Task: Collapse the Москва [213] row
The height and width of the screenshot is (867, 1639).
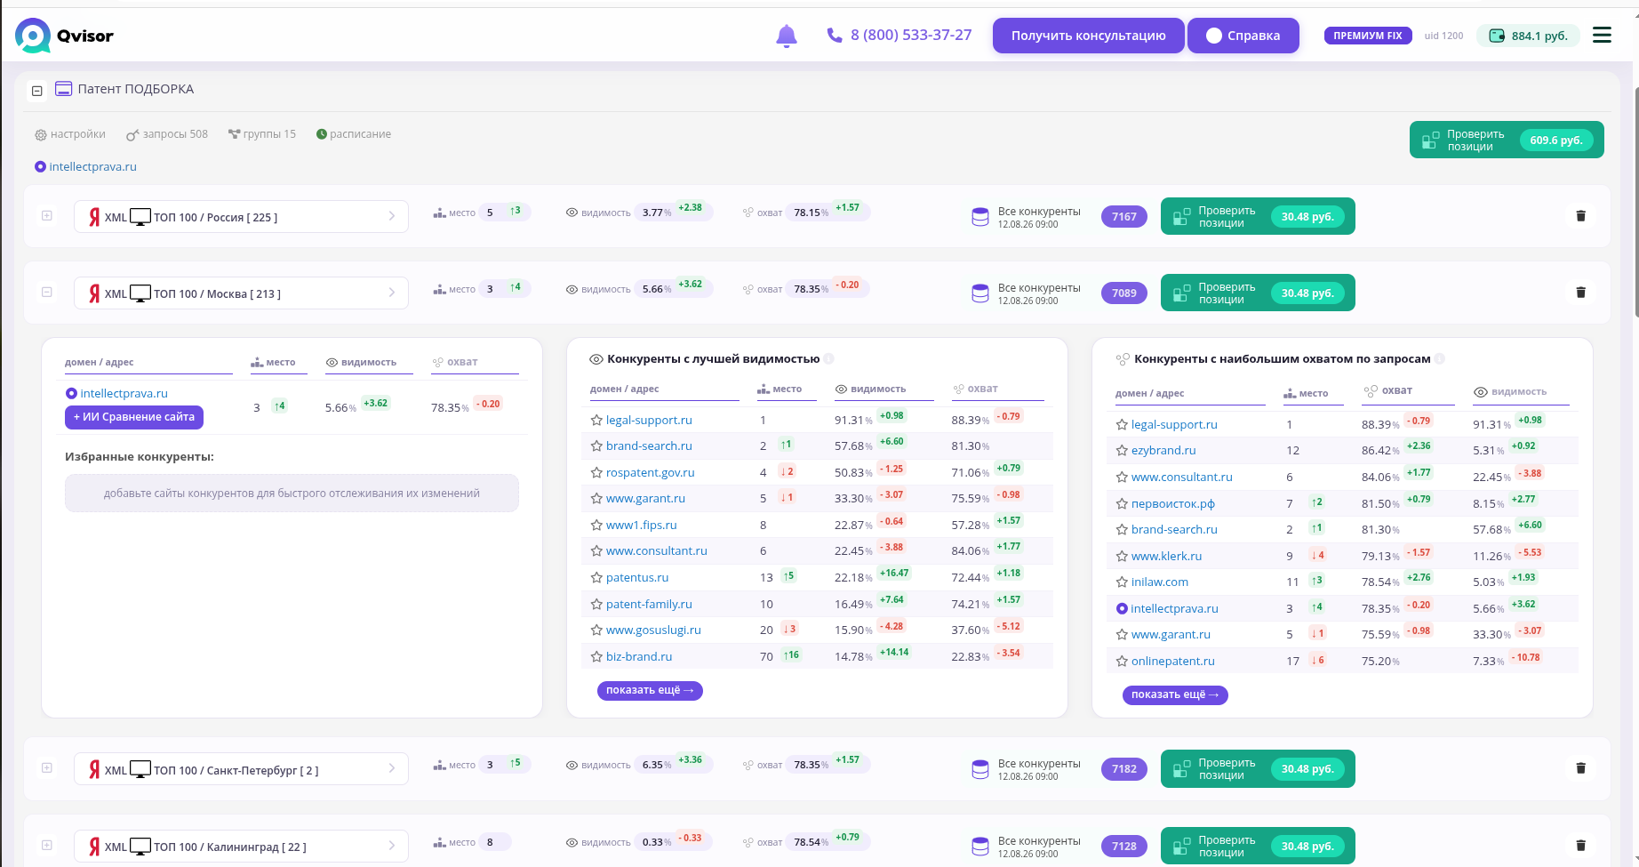Action: (47, 293)
